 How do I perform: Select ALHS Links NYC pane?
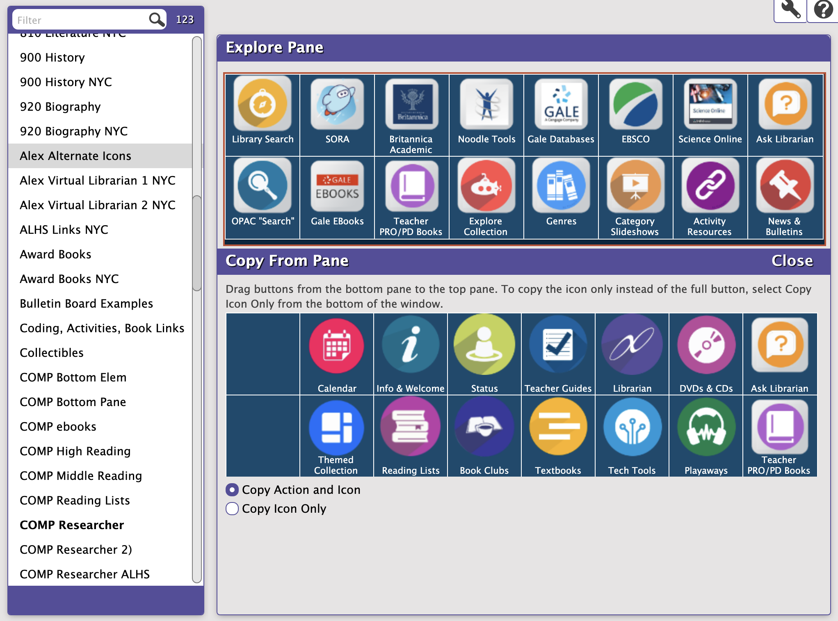(x=100, y=230)
